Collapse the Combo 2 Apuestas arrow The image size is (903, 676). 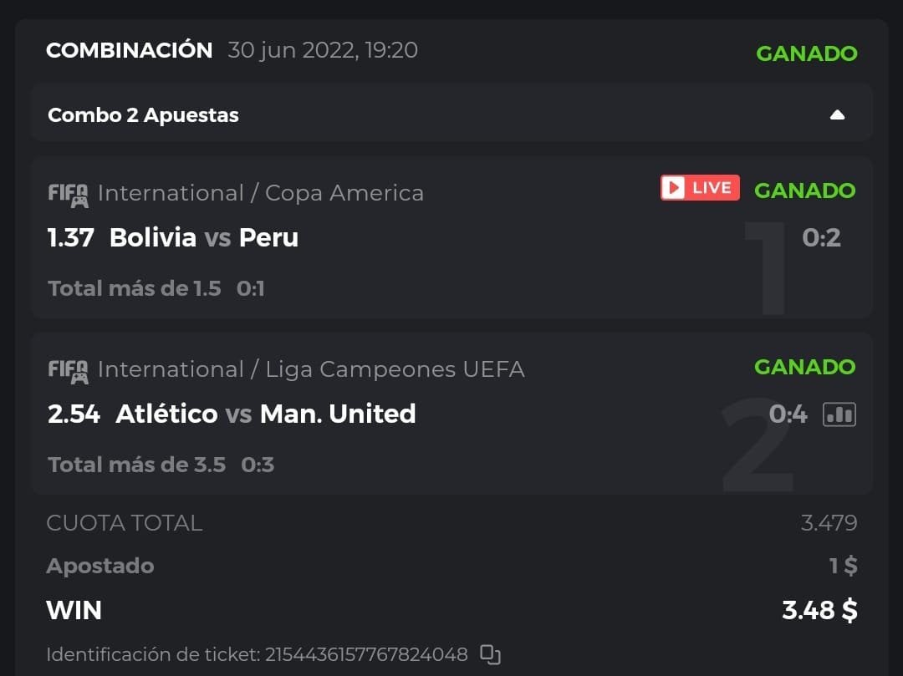point(837,115)
